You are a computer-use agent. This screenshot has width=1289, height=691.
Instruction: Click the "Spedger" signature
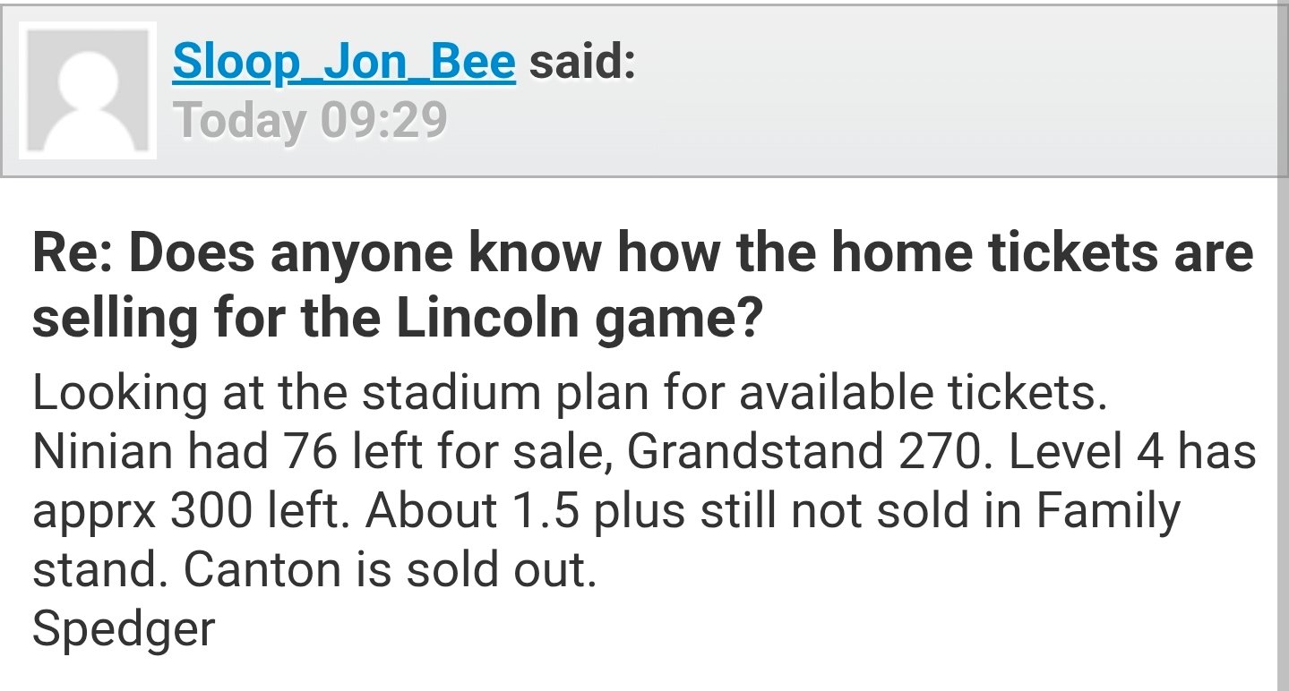[x=124, y=628]
